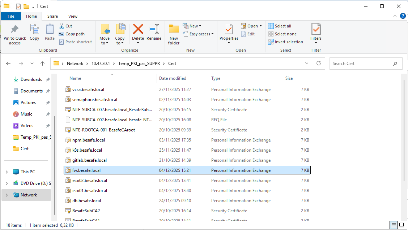The image size is (408, 230).
Task: Click Network in address breadcrumb
Action: (x=75, y=64)
